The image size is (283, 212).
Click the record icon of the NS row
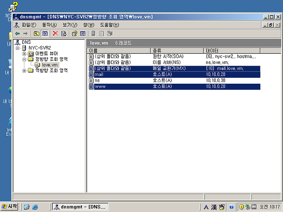tap(91, 62)
